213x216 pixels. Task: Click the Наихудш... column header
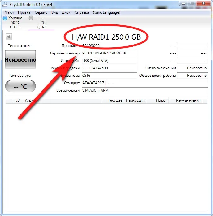[135, 100]
